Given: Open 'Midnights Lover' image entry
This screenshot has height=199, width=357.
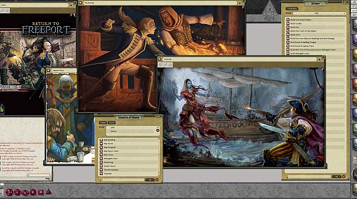Looking at the screenshot, I should [111, 158].
